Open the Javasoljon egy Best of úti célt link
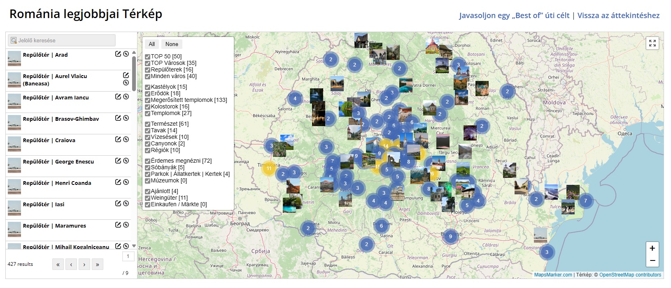Viewport: 671px width, 288px height. 514,16
